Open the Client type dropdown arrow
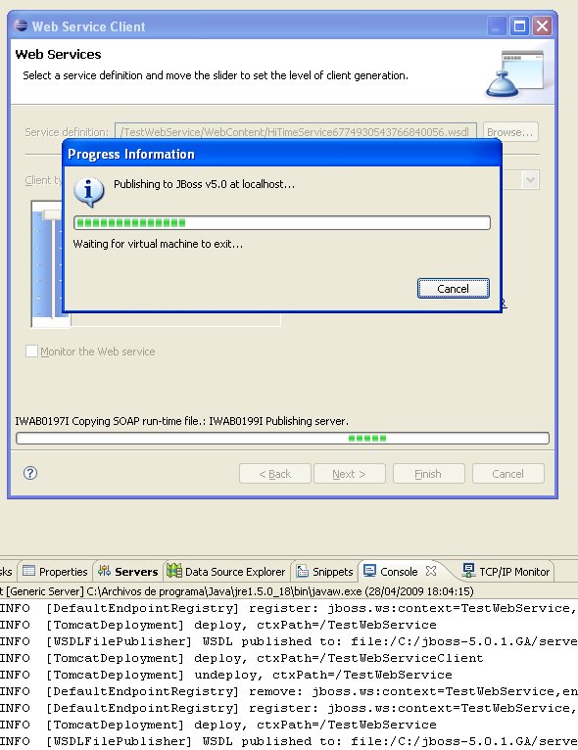This screenshot has width=578, height=750. (530, 180)
